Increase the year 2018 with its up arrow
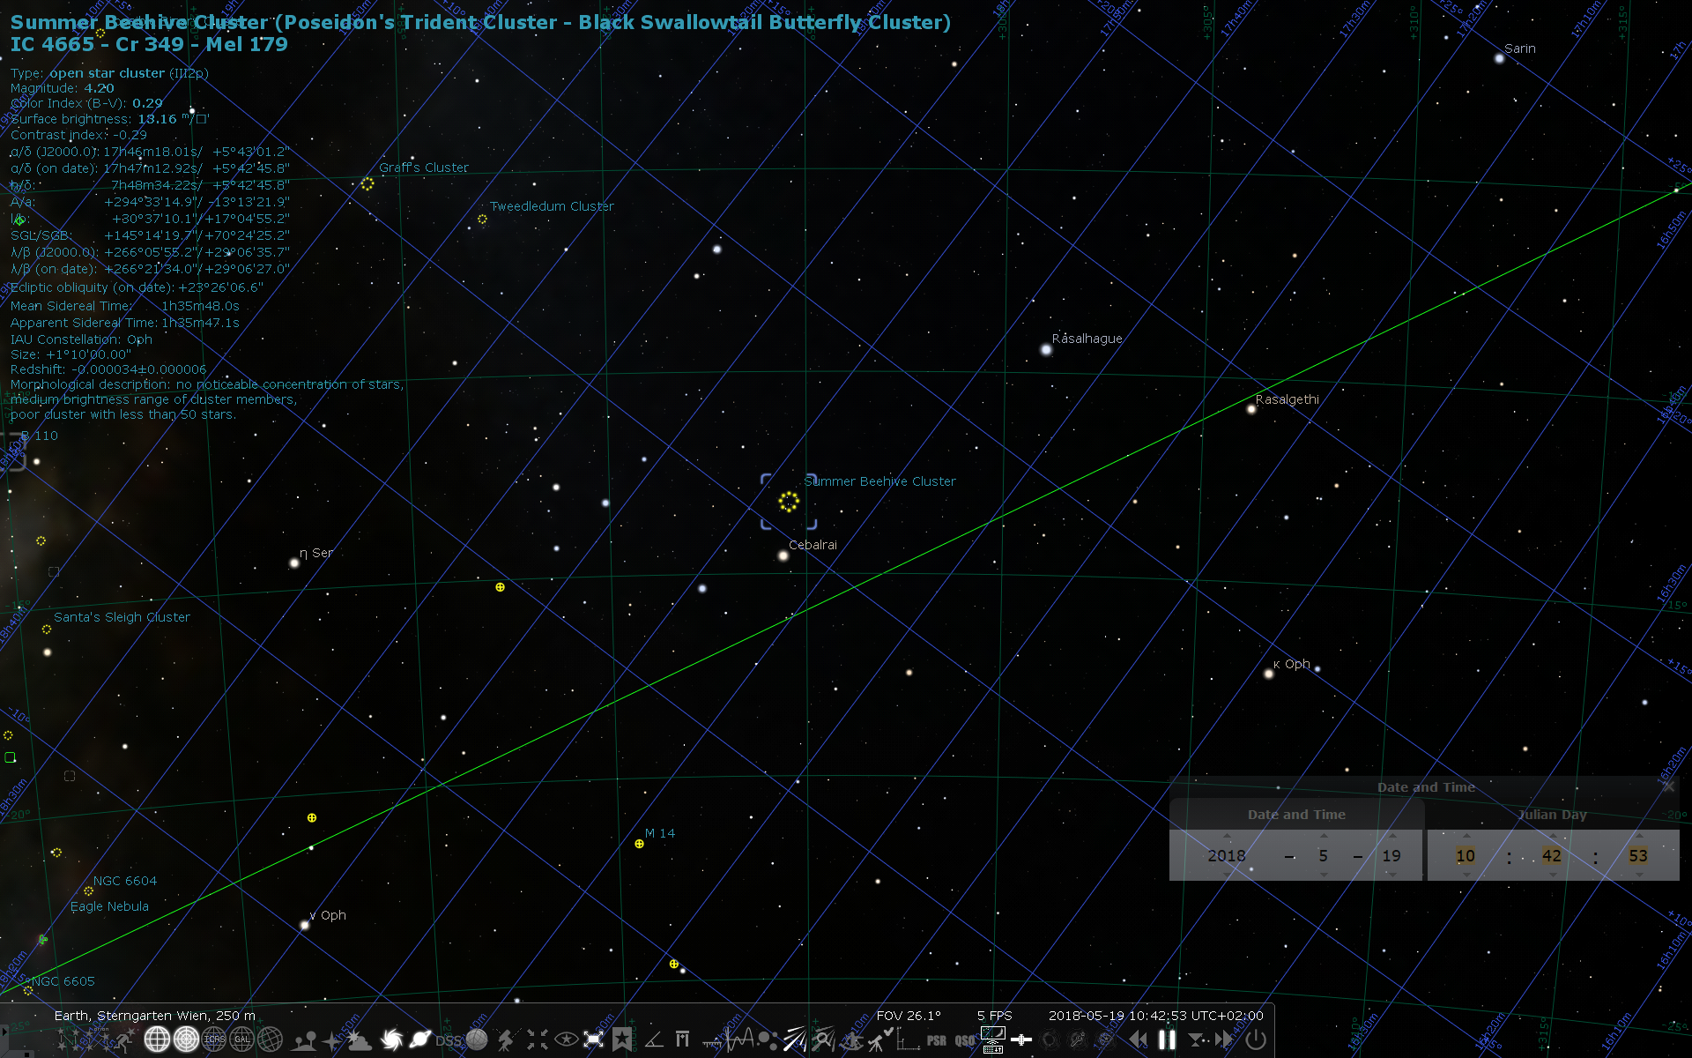This screenshot has height=1058, width=1692. click(x=1226, y=836)
